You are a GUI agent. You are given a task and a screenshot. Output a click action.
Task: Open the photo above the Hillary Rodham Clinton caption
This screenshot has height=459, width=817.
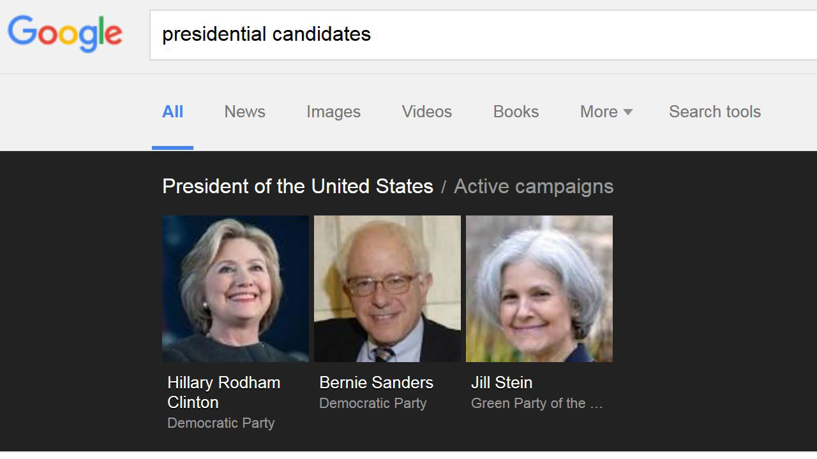tap(235, 289)
